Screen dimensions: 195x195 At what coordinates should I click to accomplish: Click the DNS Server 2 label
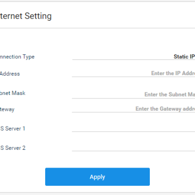coord(13,148)
